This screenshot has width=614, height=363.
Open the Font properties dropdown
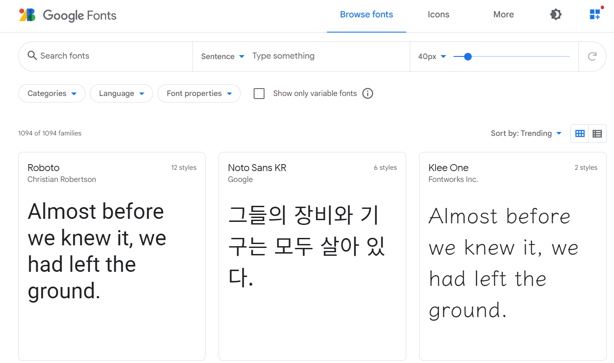[199, 93]
